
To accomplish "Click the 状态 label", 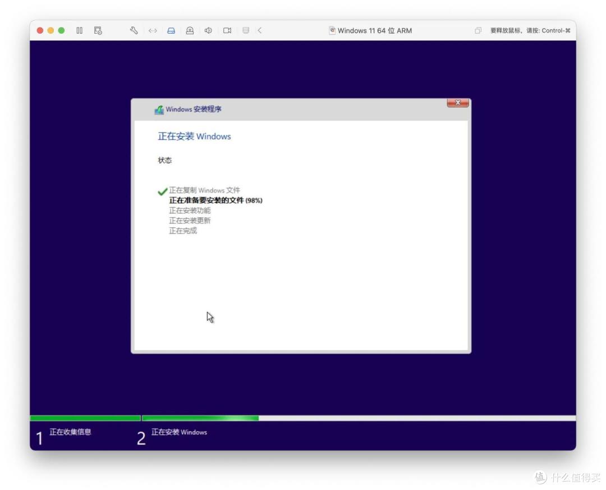I will pyautogui.click(x=164, y=160).
